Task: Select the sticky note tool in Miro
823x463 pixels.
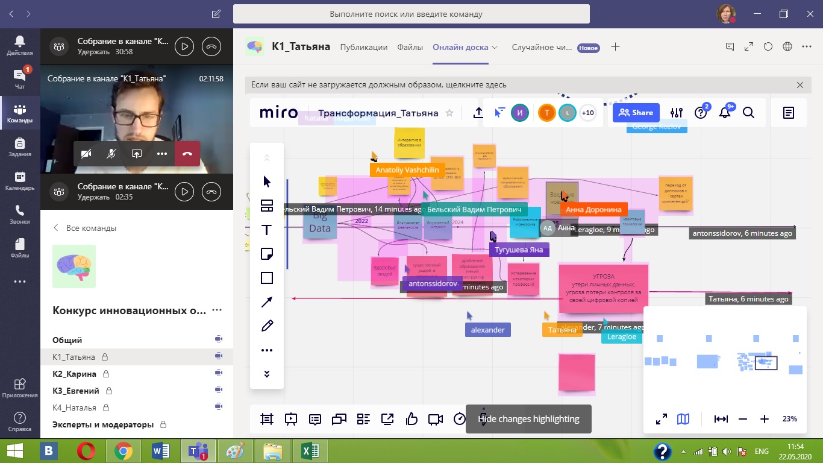Action: point(267,254)
